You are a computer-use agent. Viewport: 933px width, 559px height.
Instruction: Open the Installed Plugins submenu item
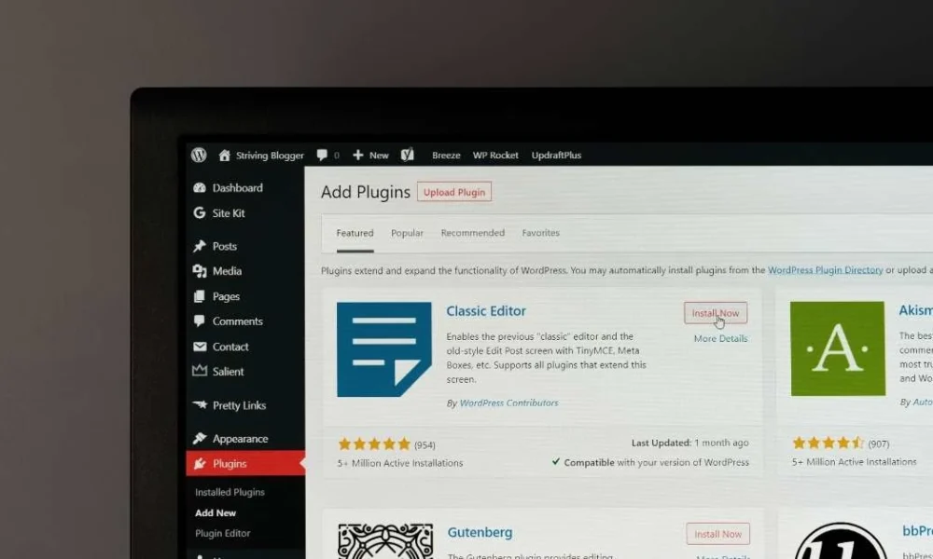[x=230, y=492]
